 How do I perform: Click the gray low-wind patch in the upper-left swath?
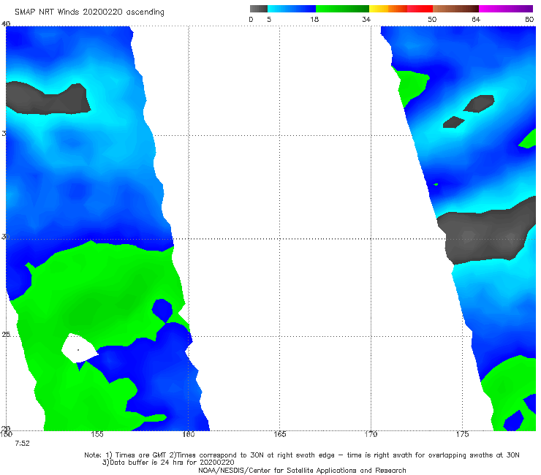[x=47, y=99]
